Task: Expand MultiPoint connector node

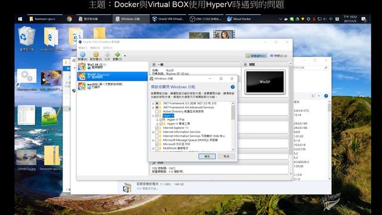Action: click(153, 148)
